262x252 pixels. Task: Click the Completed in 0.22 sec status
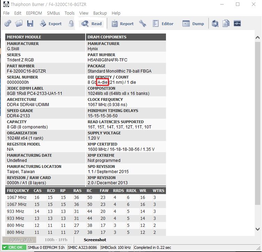tap(152, 247)
